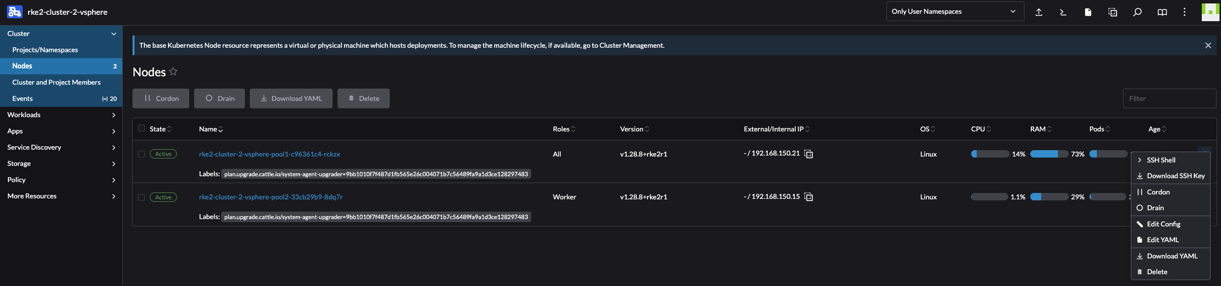Click the Rancher cluster logo icon
The height and width of the screenshot is (286, 1221).
tap(15, 12)
